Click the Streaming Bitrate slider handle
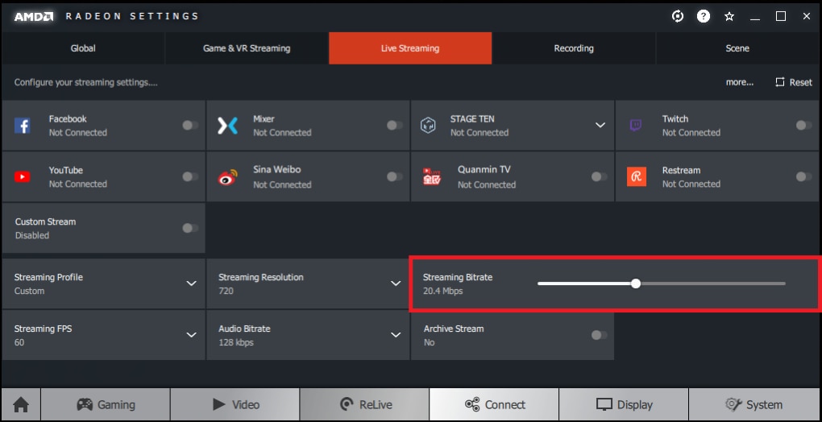Screen dimensions: 822x422 point(636,283)
